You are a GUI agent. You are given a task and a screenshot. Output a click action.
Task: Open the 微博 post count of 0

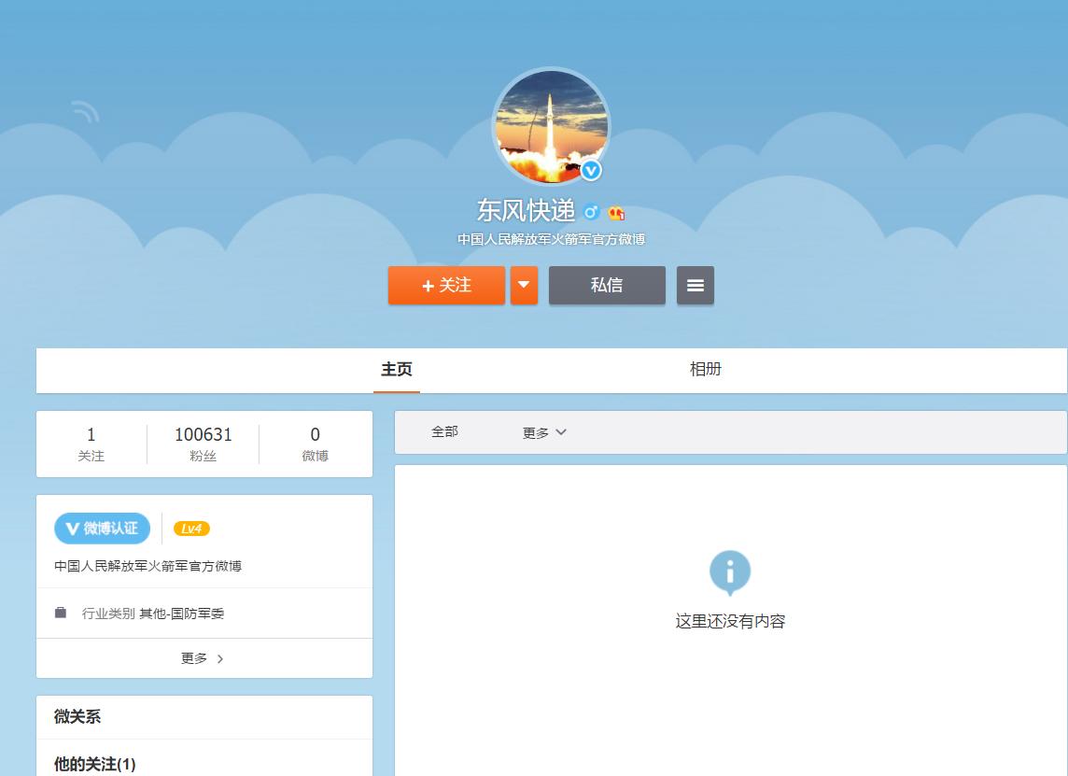click(315, 444)
